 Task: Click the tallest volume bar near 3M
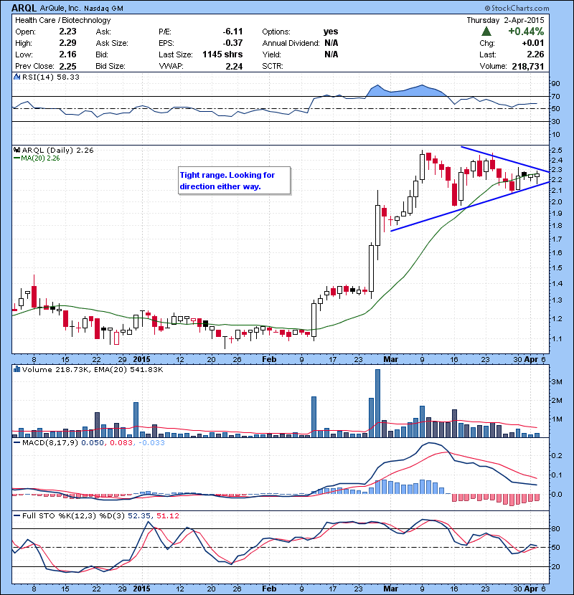tap(377, 403)
